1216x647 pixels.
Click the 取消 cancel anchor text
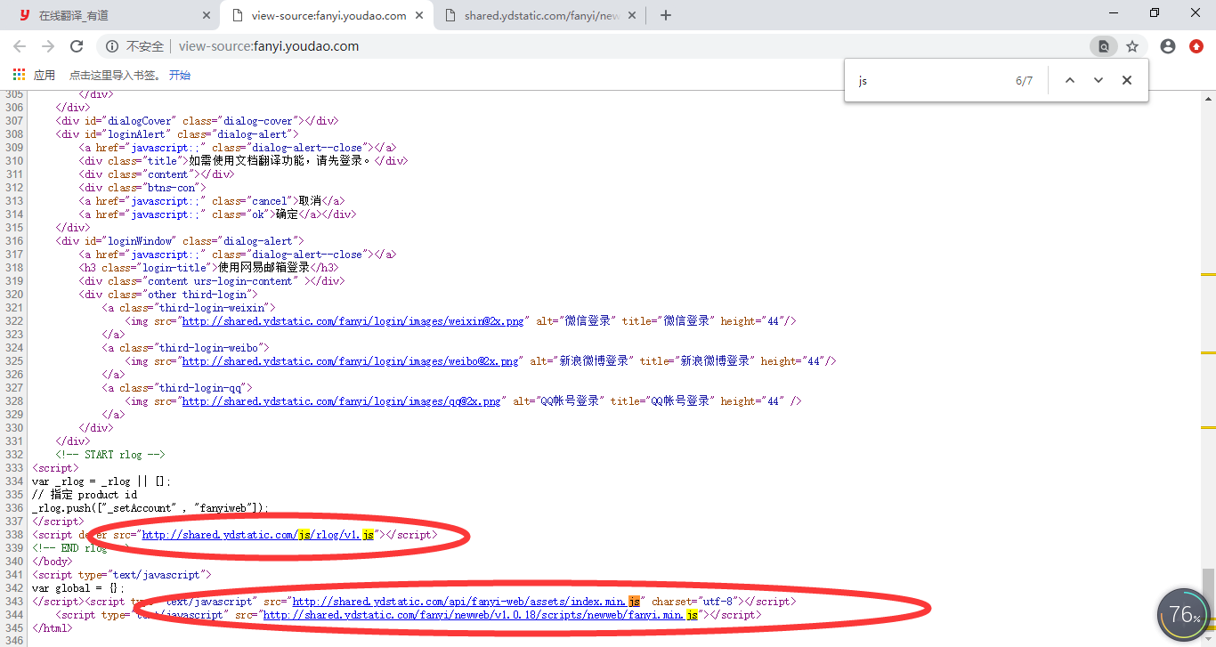(310, 201)
